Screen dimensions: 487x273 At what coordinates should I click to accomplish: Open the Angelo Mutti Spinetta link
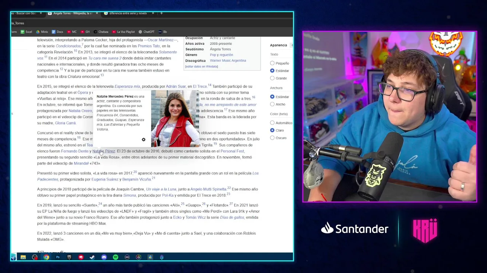point(208,189)
